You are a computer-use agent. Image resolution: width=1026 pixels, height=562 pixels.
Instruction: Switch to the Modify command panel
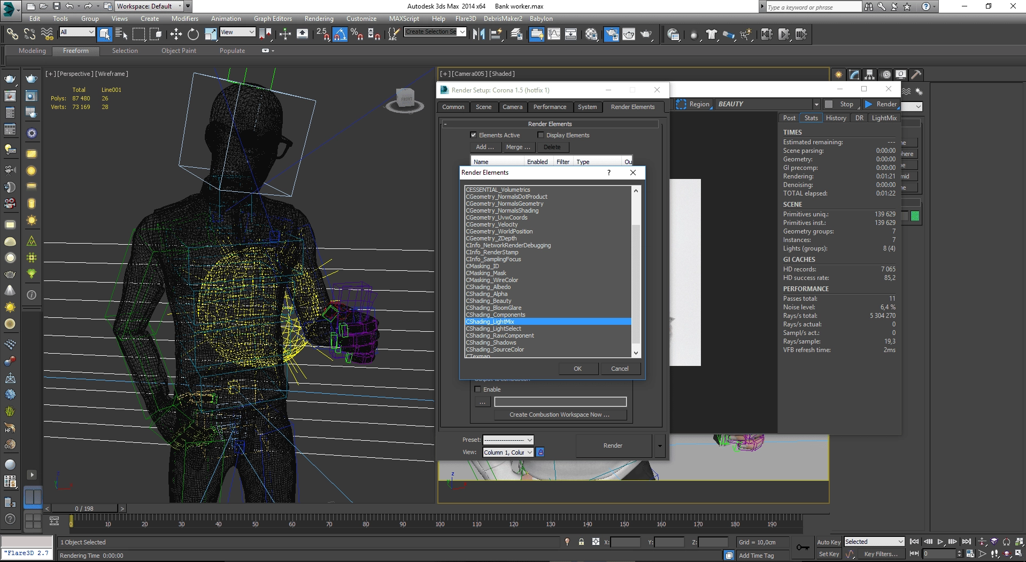click(854, 75)
